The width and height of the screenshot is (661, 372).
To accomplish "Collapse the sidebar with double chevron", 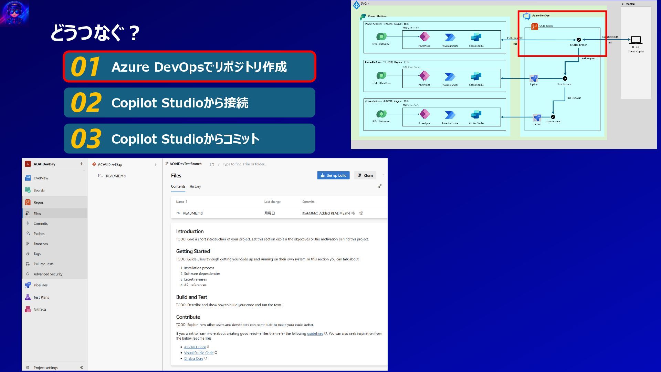I will point(81,368).
